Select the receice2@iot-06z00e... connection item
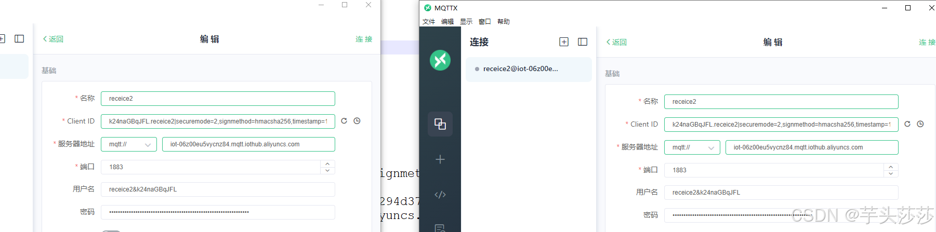The image size is (936, 232). [x=529, y=69]
